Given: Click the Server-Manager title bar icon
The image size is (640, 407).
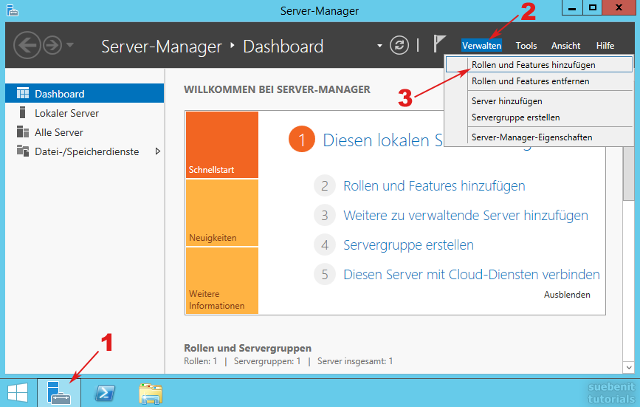Looking at the screenshot, I should pyautogui.click(x=13, y=10).
